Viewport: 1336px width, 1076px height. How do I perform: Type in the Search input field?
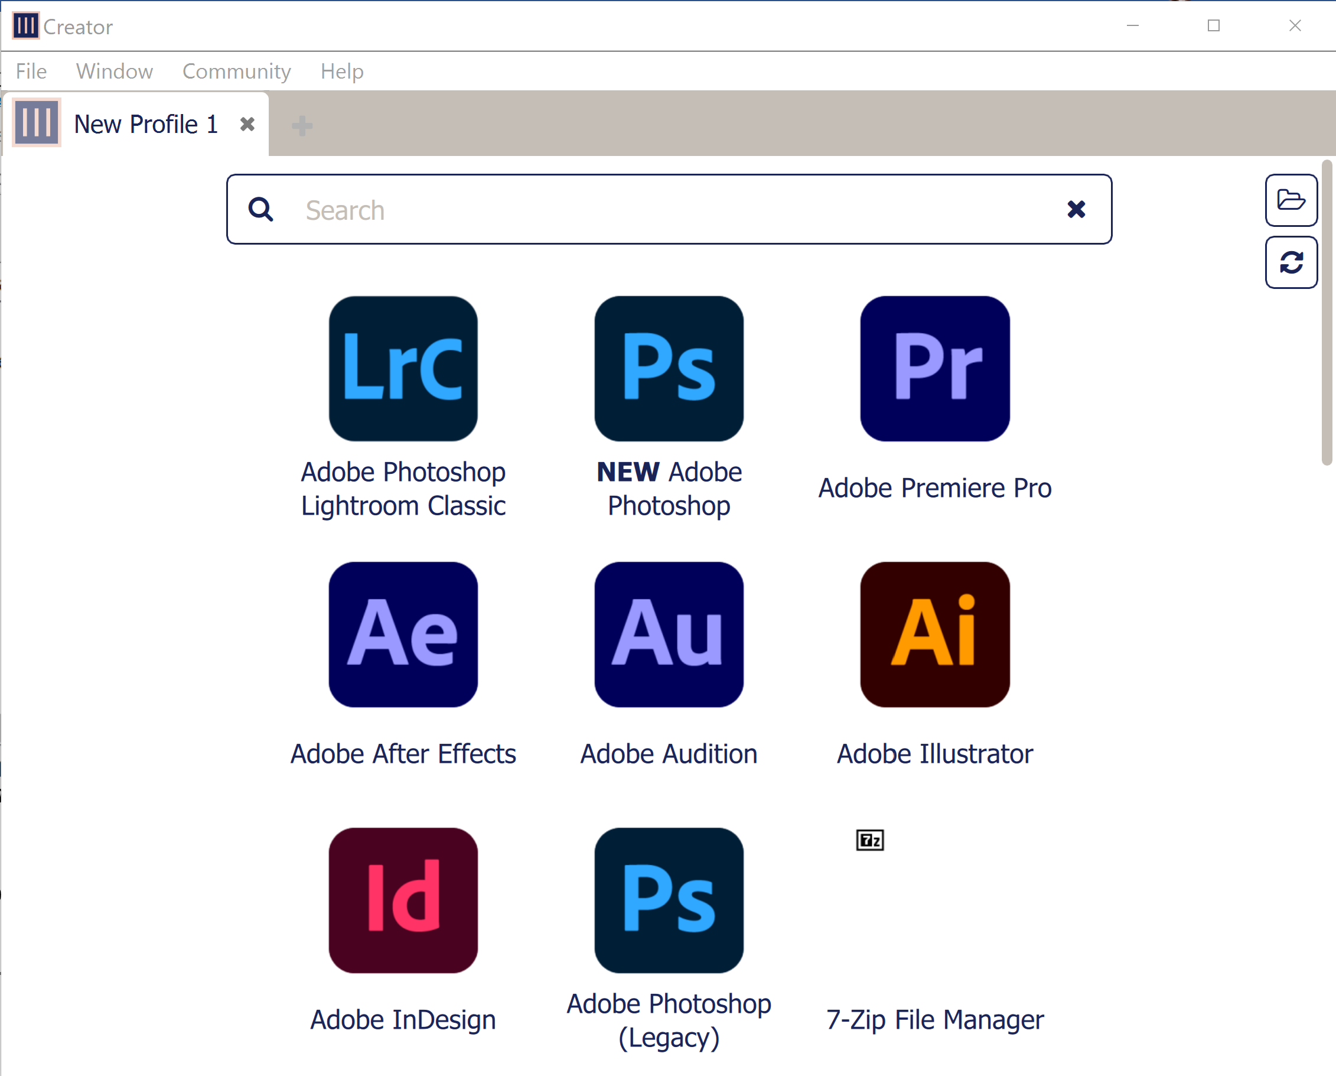(x=669, y=210)
